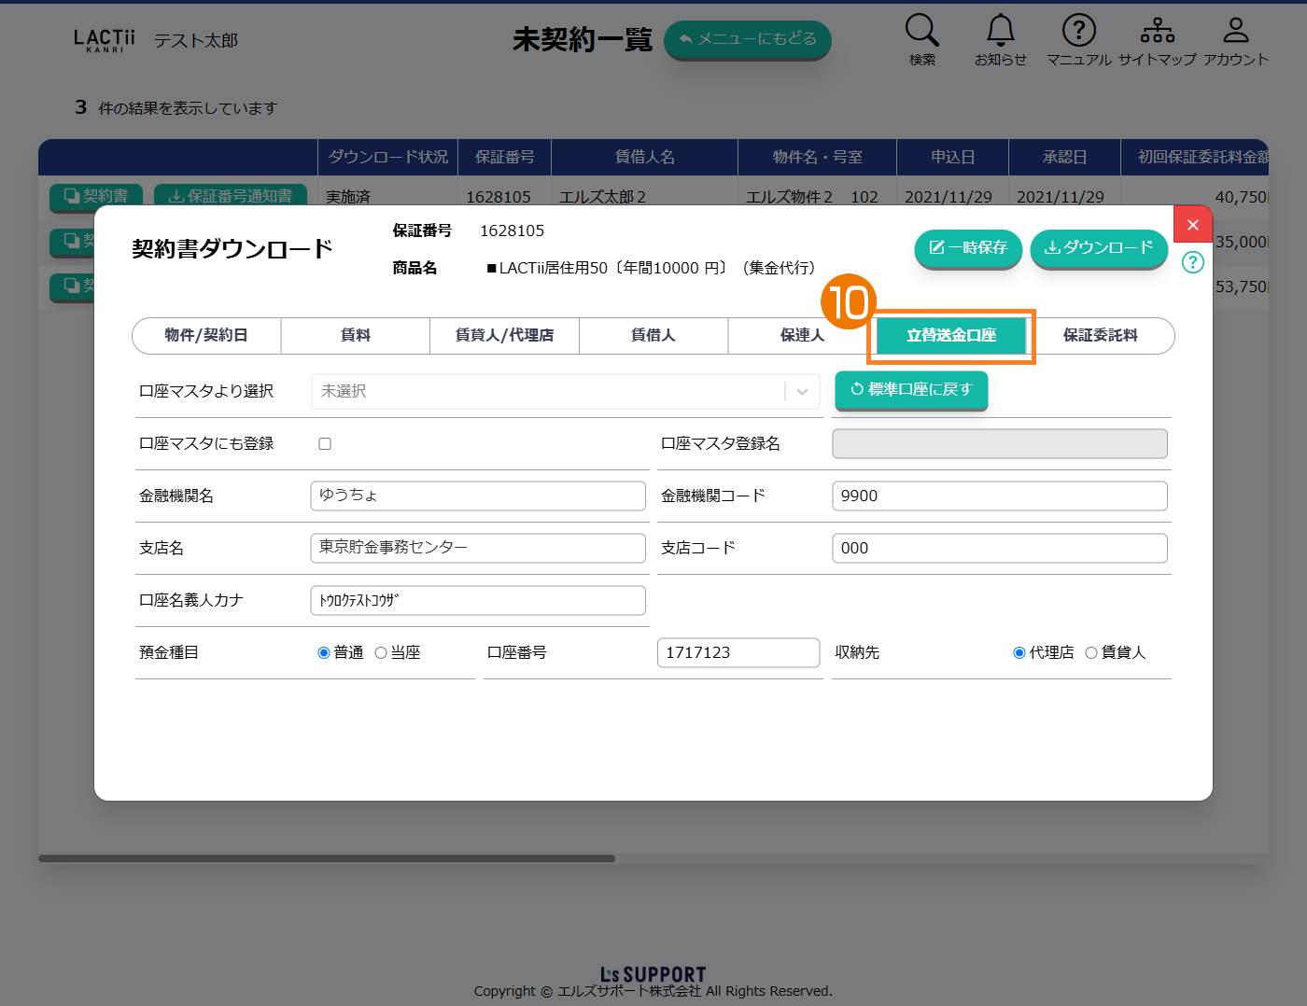The height and width of the screenshot is (1006, 1307).
Task: Click the search magnifier icon
Action: click(x=921, y=31)
